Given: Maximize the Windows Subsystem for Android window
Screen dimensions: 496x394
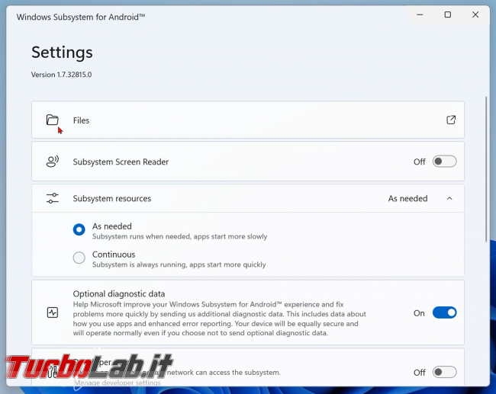Looking at the screenshot, I should 448,14.
